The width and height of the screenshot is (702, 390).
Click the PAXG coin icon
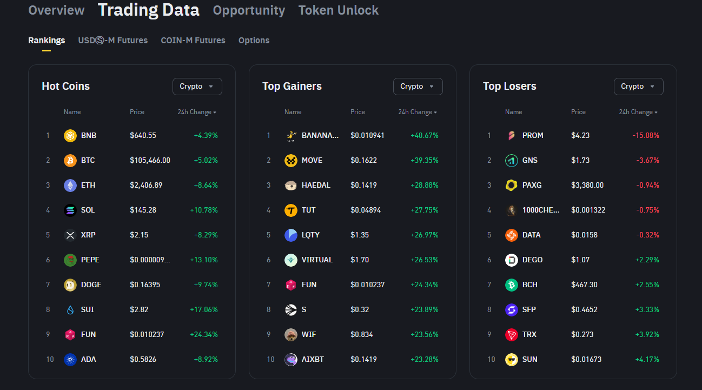pyautogui.click(x=512, y=185)
